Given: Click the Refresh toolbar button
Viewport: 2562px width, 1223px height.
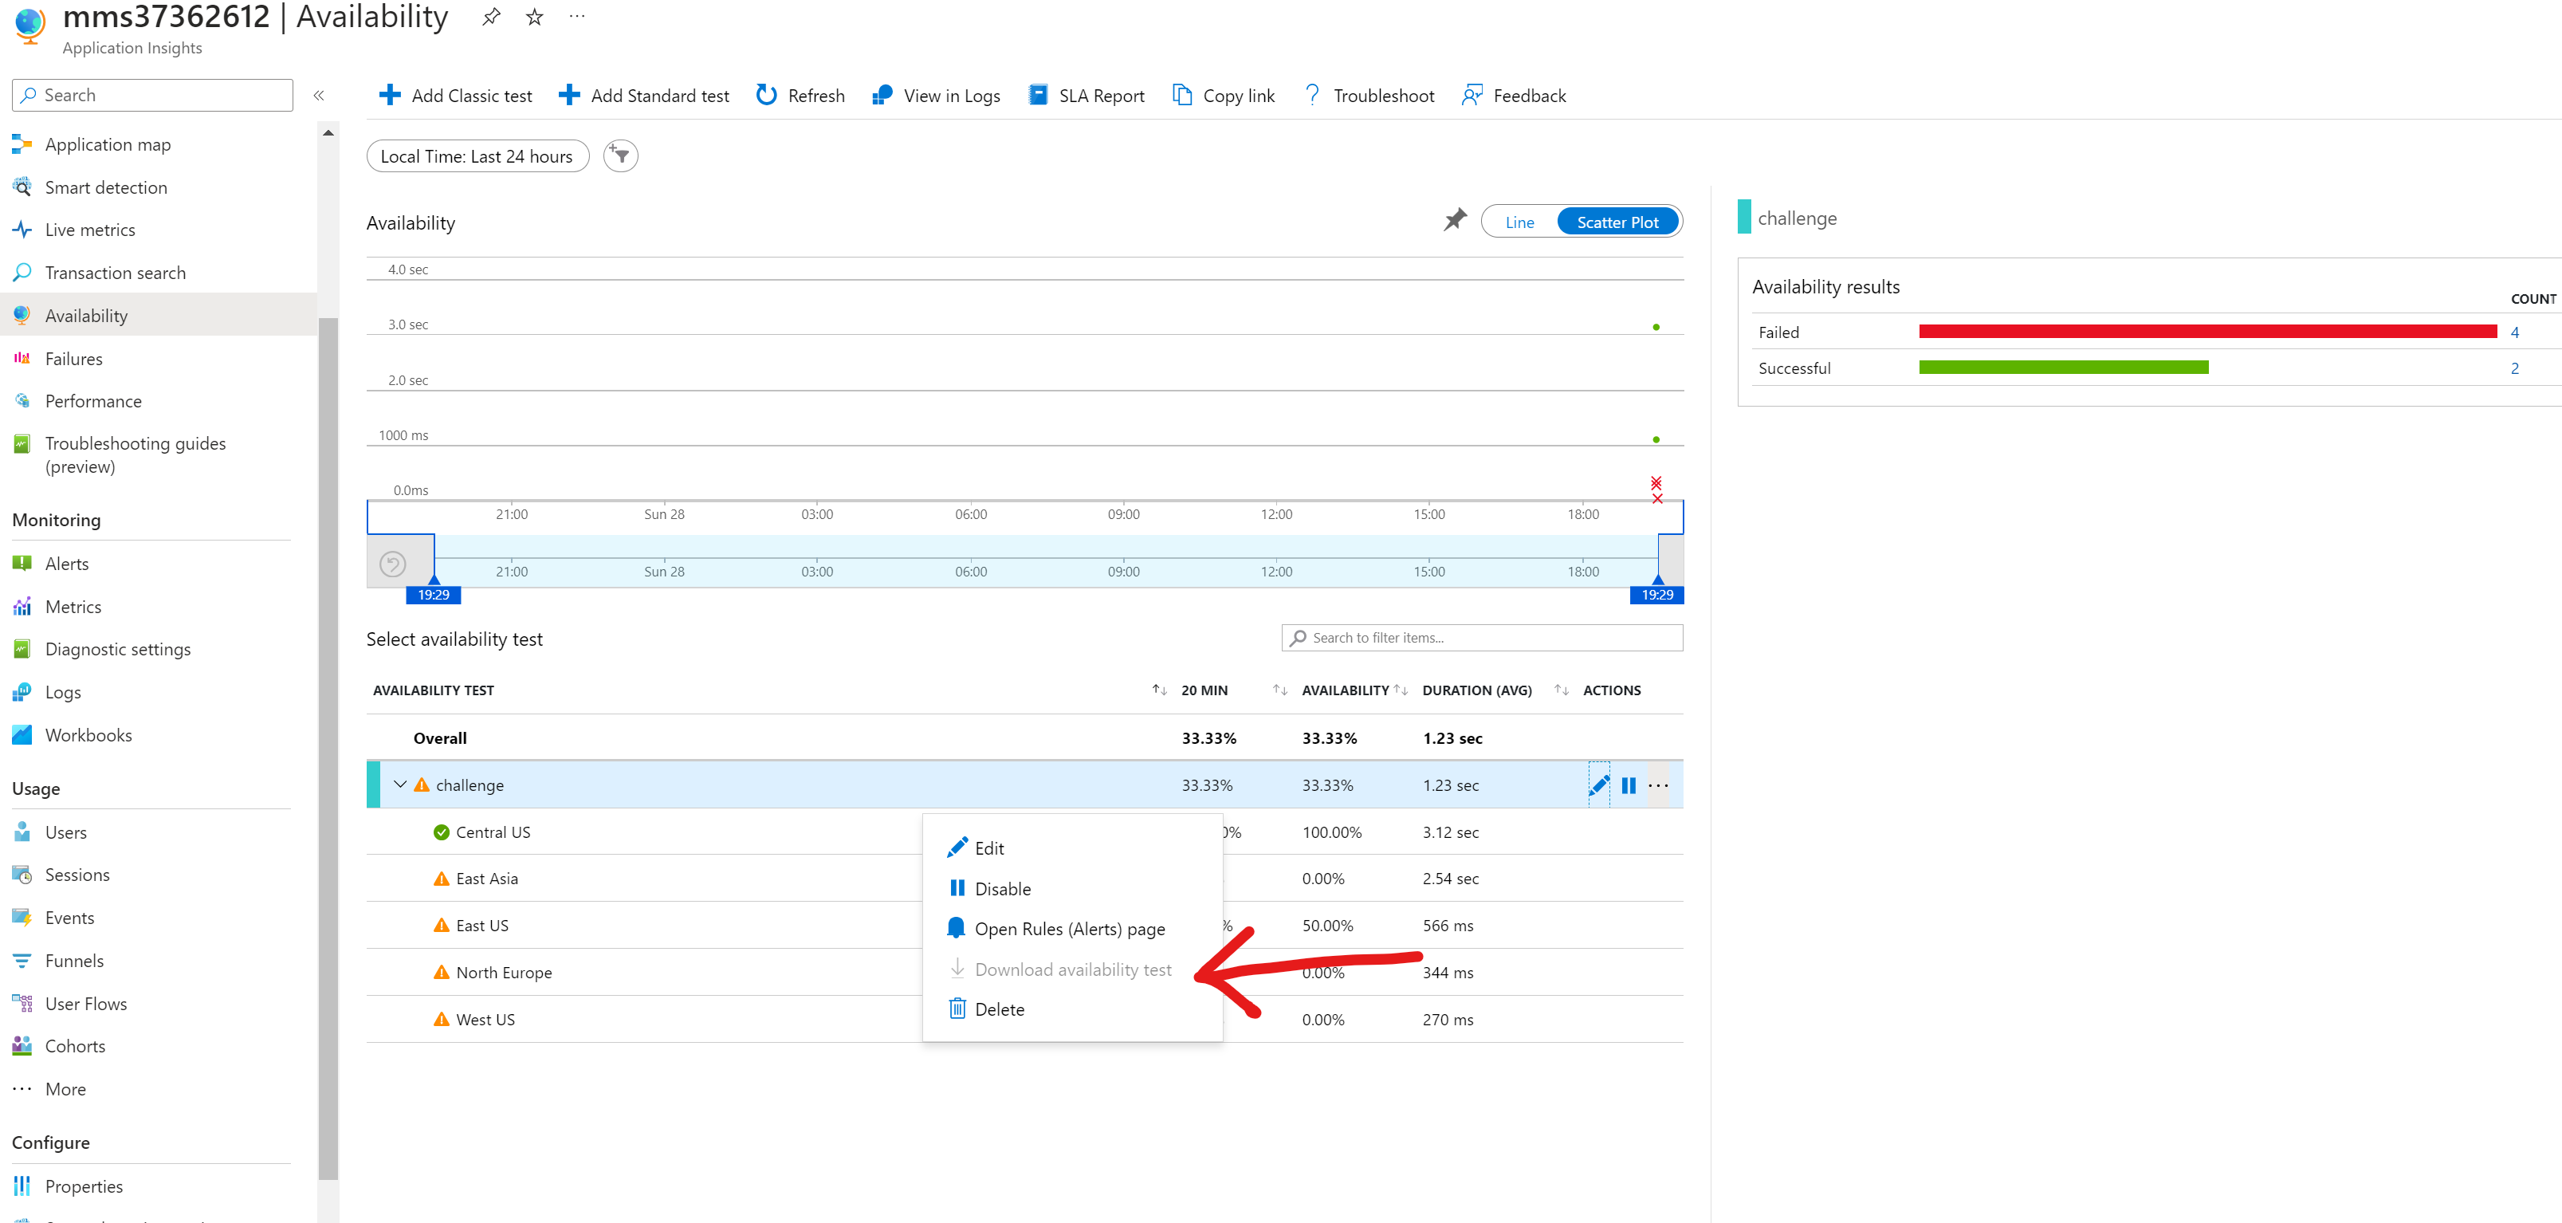Looking at the screenshot, I should tap(800, 96).
